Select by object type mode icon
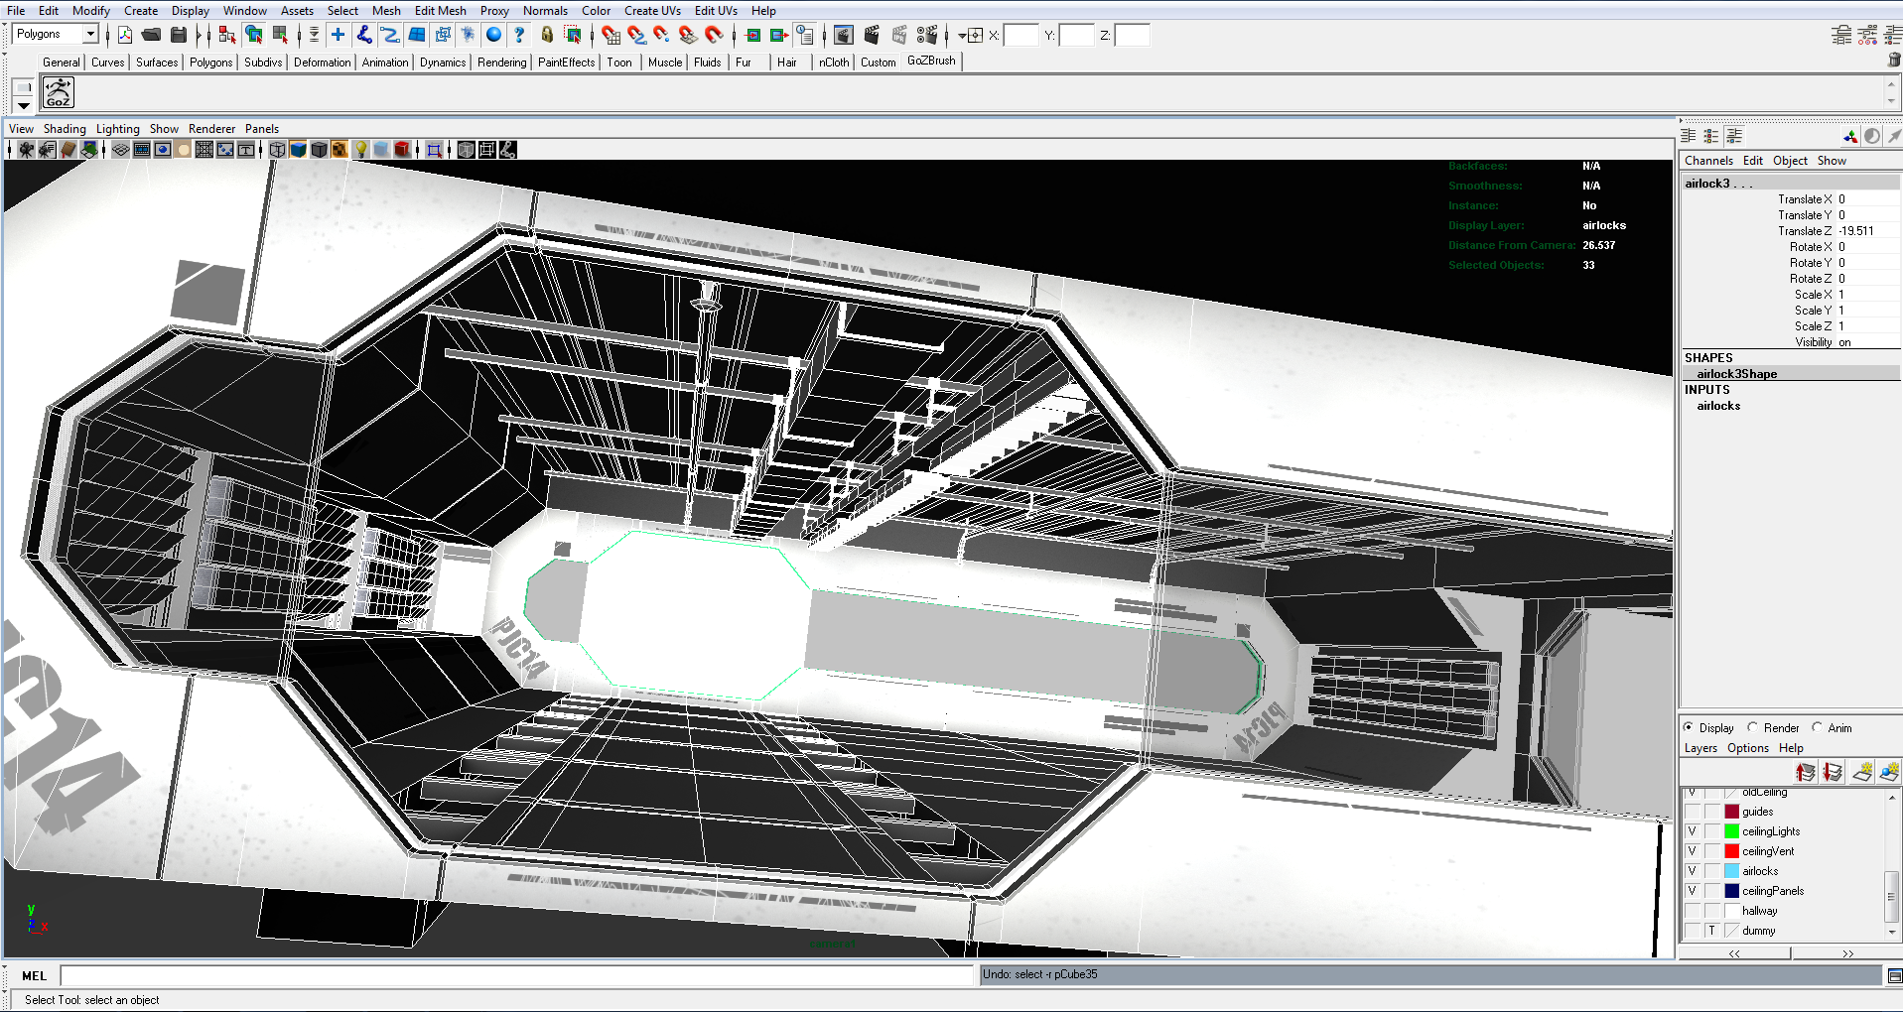 point(254,36)
